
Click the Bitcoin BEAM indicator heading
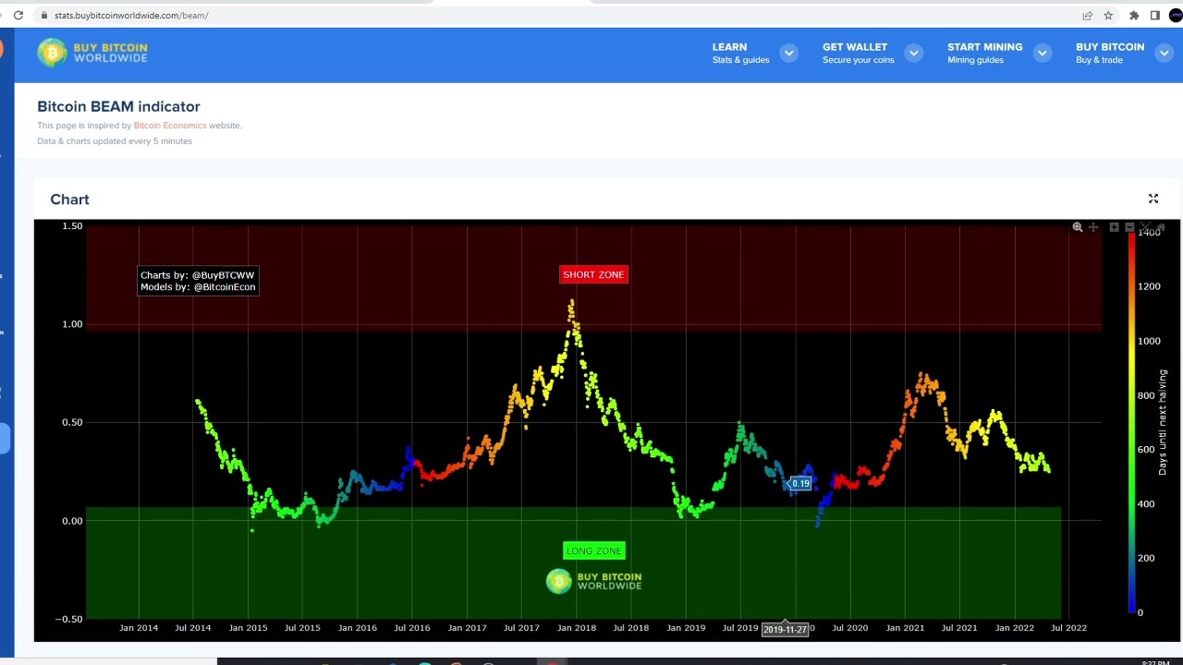coord(118,106)
